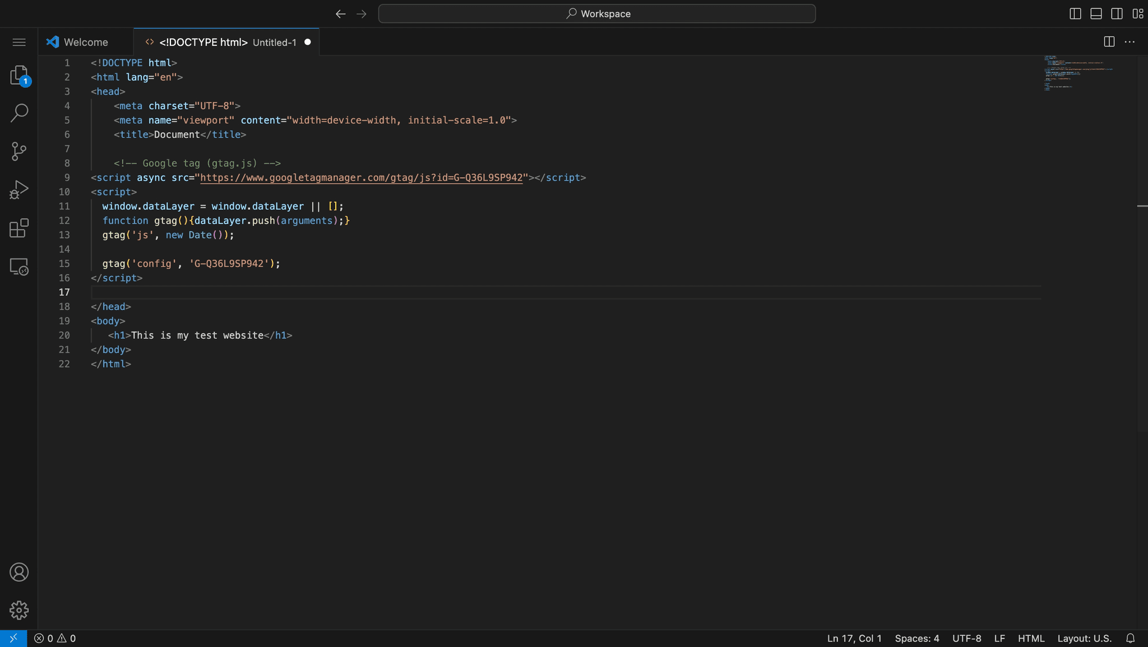Follow the googletagmanager.com script link
Viewport: 1148px width, 647px height.
pos(360,178)
